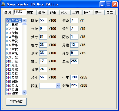Click the 义理 field showing 74
119x111 pixels.
point(43,69)
